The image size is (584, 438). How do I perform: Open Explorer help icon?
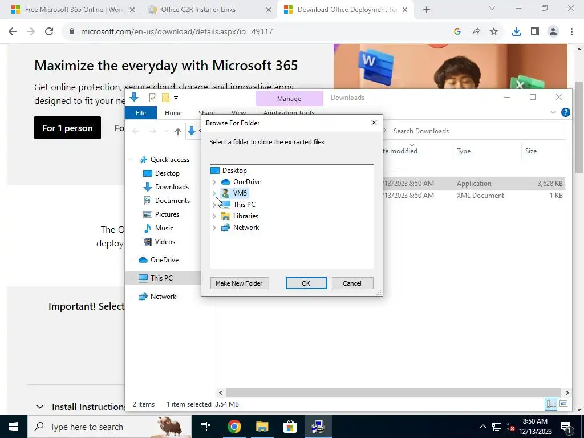[565, 112]
